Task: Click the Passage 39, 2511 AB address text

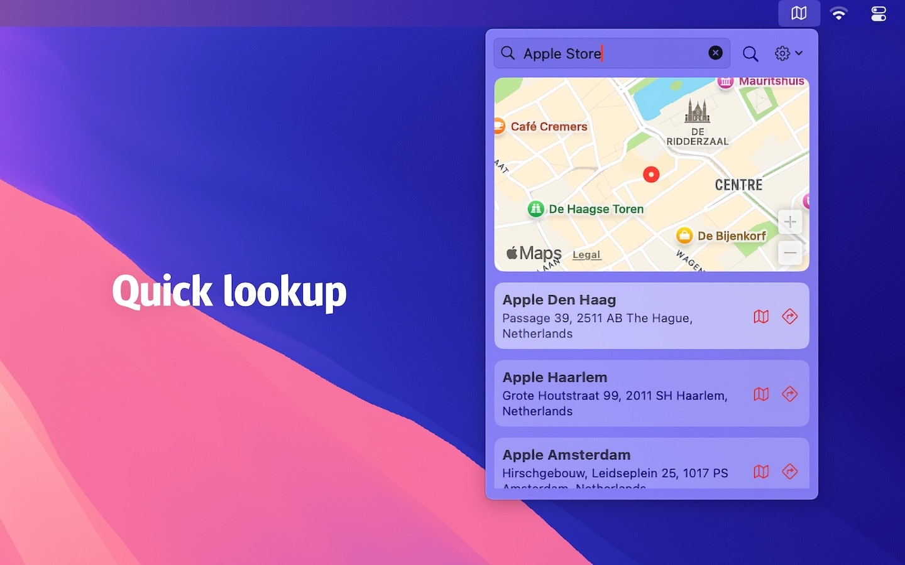Action: [x=597, y=326]
